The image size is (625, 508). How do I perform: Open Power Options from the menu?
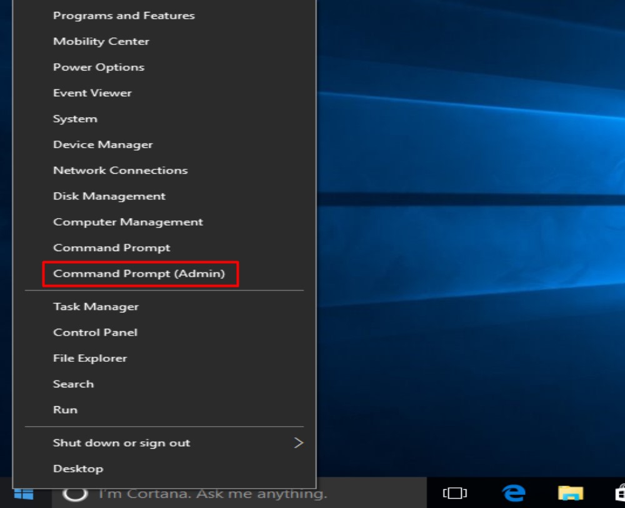point(99,67)
